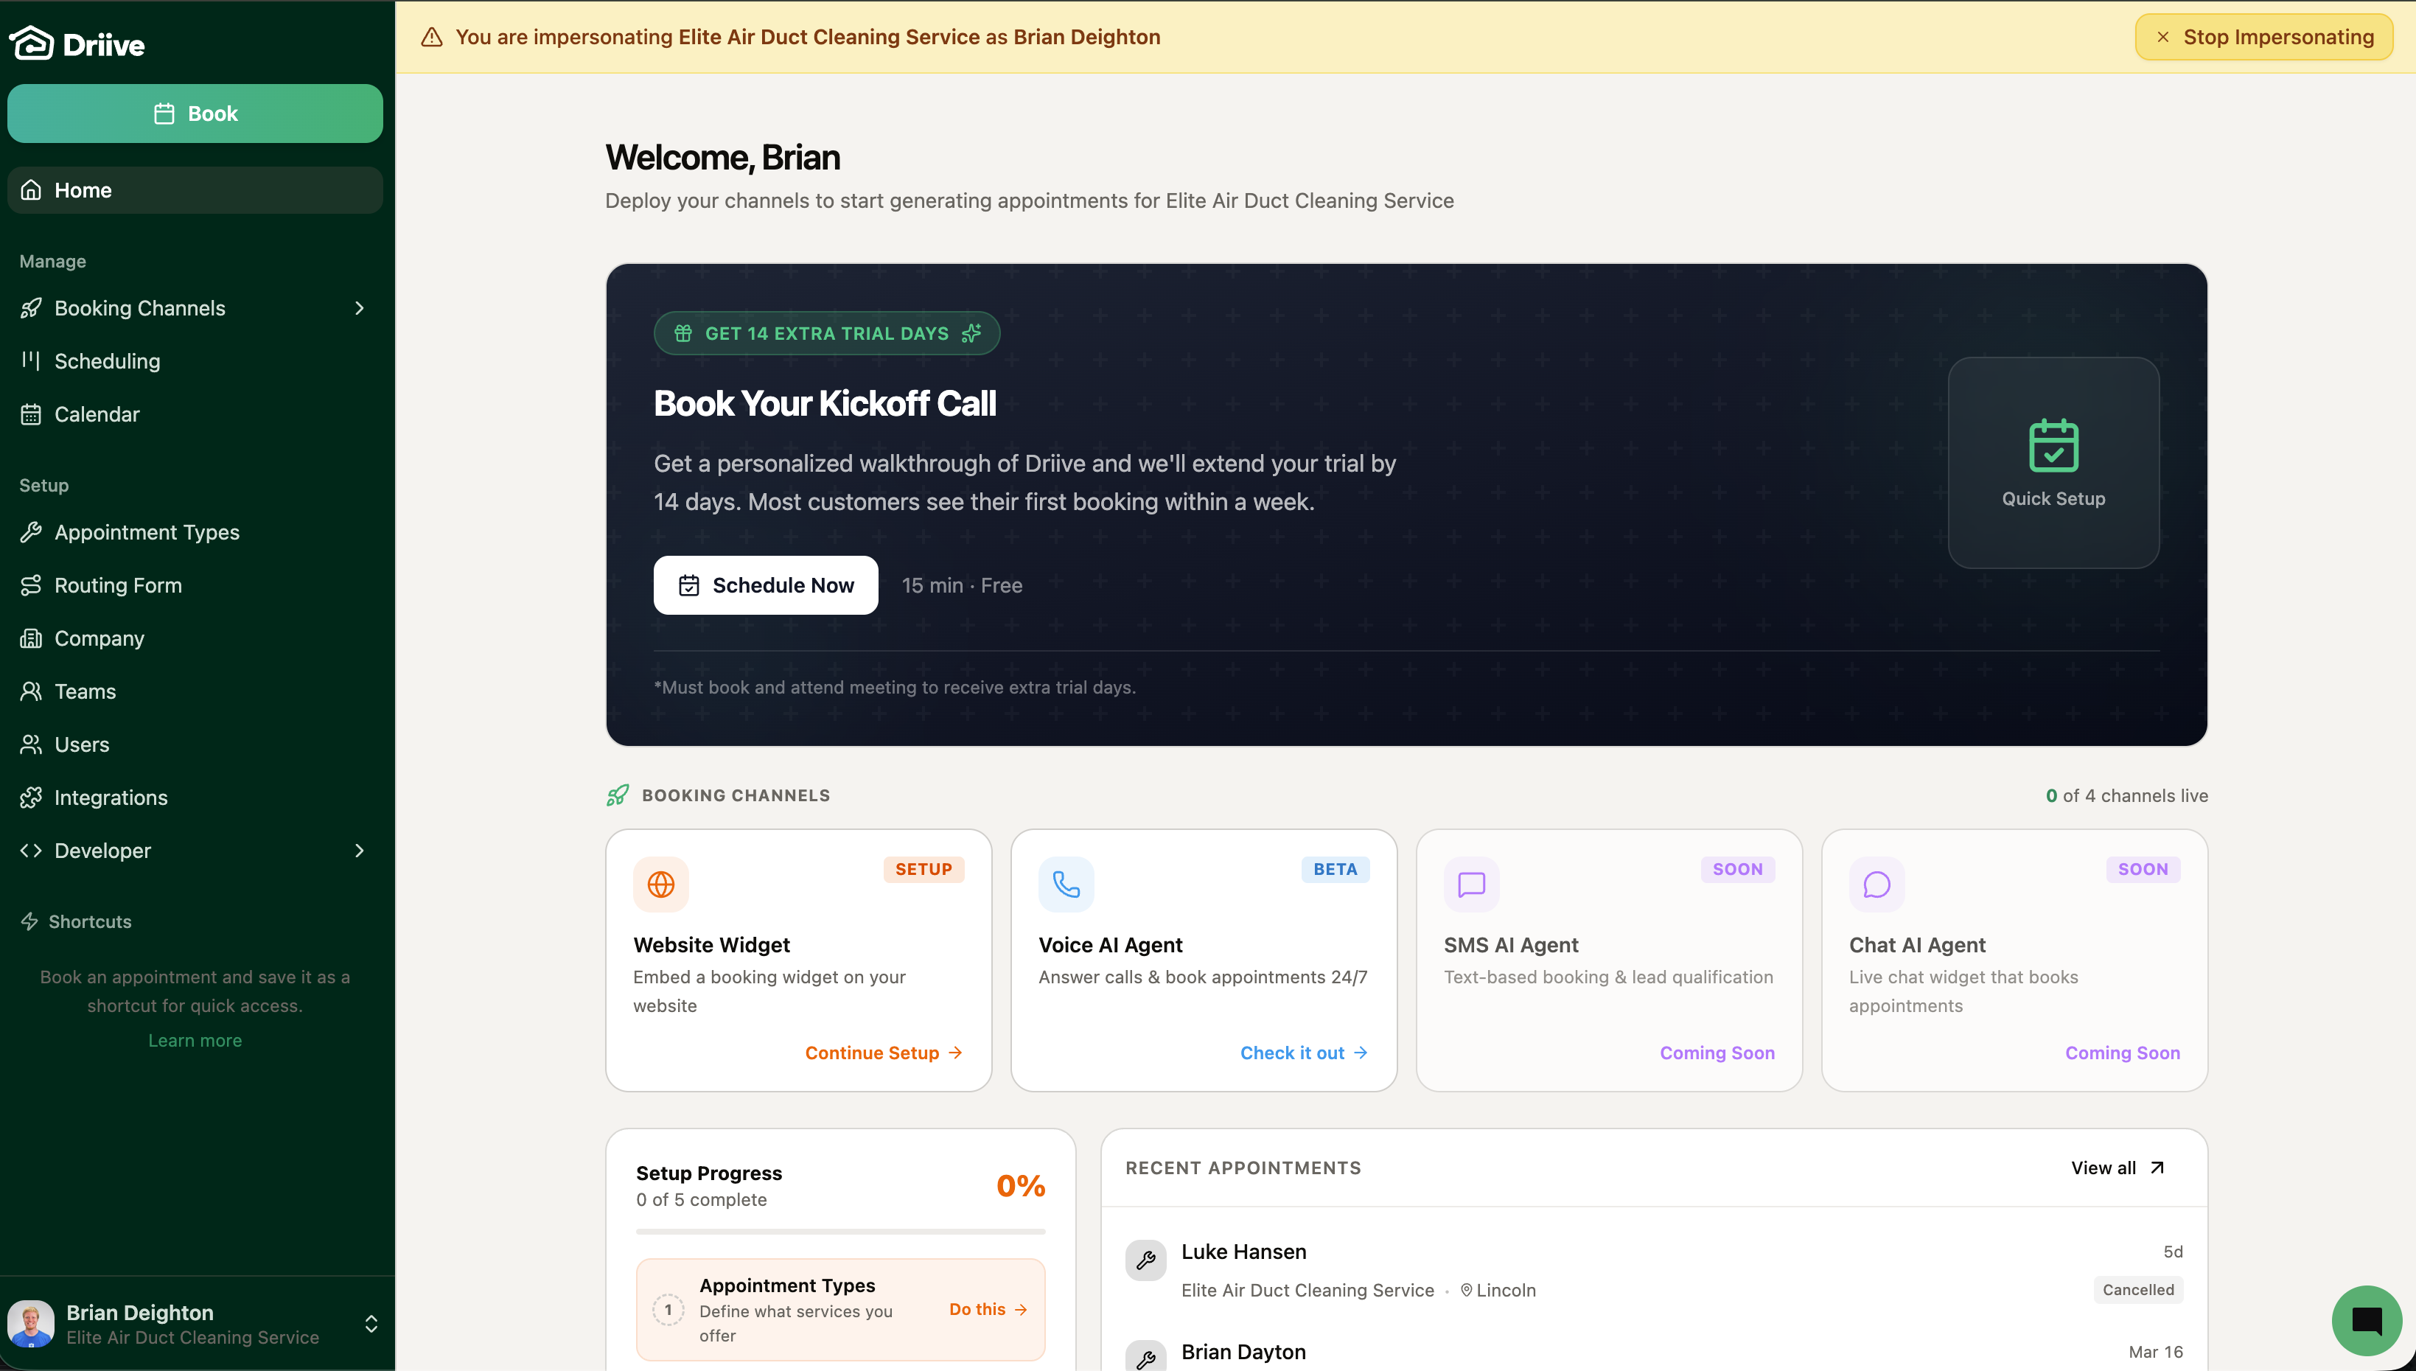Click Do this for Appointment Types step
Viewport: 2416px width, 1371px height.
click(987, 1309)
